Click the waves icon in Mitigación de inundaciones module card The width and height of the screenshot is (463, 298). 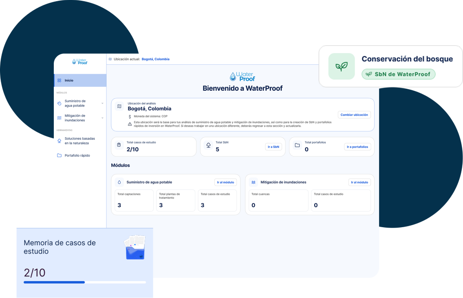pos(254,182)
